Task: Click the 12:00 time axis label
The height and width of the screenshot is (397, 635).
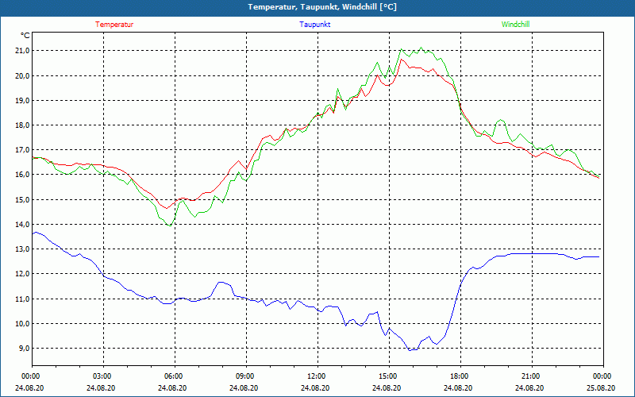Action: pyautogui.click(x=315, y=376)
